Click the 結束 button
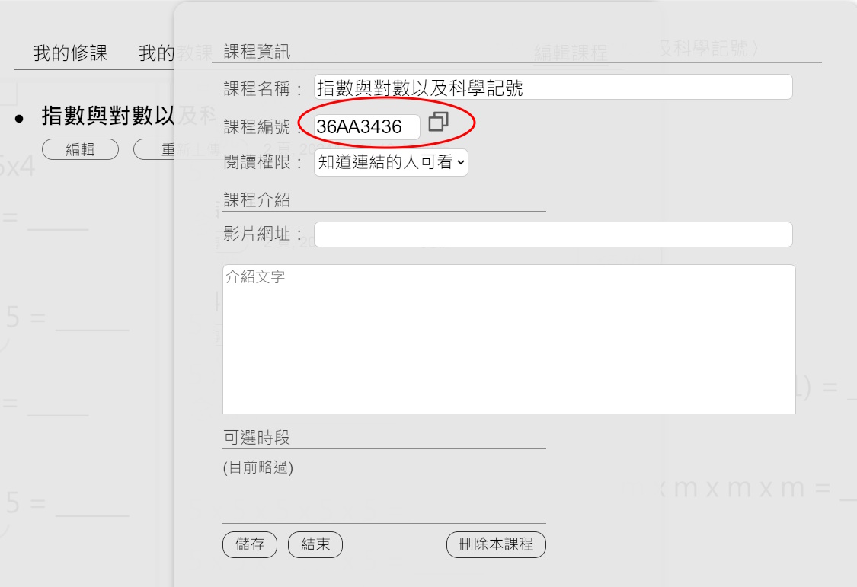The width and height of the screenshot is (857, 587). [315, 544]
